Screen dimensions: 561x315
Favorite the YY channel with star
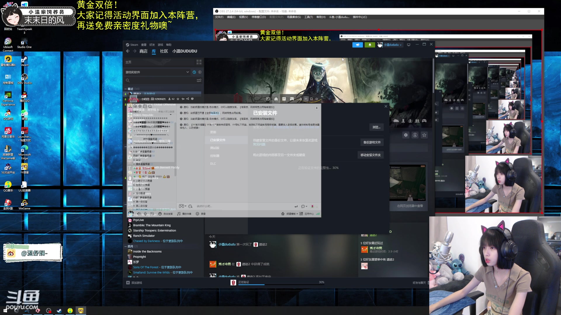[178, 99]
